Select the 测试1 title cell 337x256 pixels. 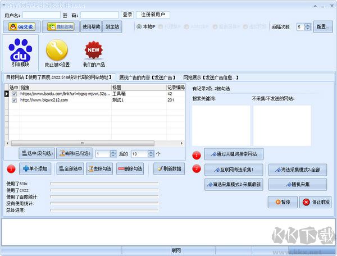point(139,100)
